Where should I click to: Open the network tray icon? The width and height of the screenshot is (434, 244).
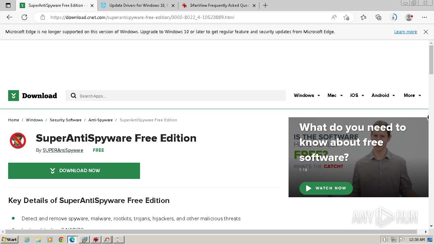pyautogui.click(x=394, y=240)
